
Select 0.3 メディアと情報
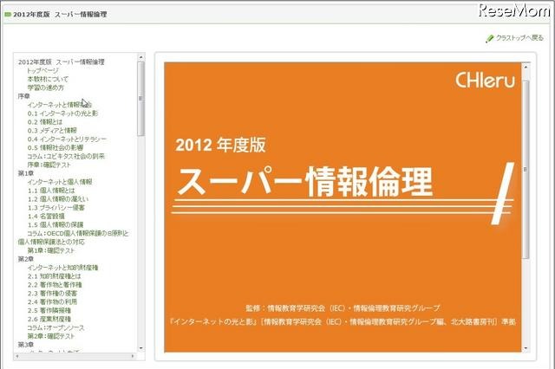(52, 131)
